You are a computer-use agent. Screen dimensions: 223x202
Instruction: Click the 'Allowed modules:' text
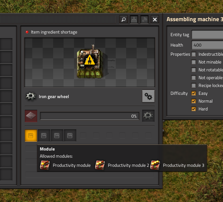click(56, 156)
